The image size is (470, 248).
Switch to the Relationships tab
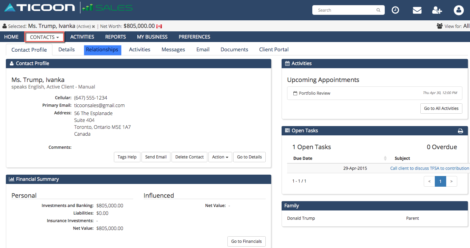click(x=102, y=50)
